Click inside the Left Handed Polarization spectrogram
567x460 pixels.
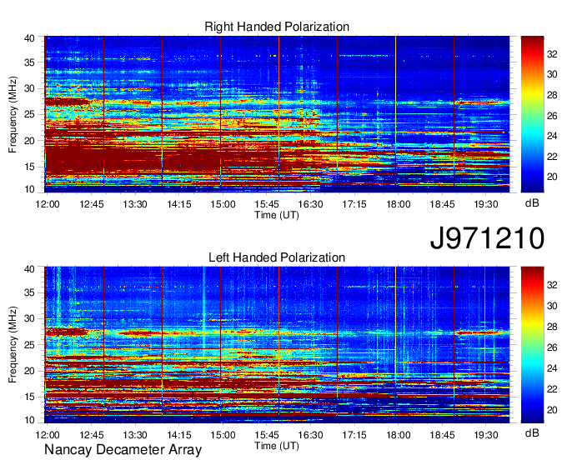[x=277, y=345]
